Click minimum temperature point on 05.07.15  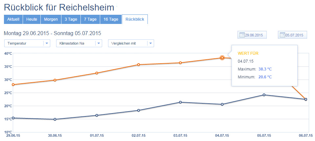click(264, 95)
